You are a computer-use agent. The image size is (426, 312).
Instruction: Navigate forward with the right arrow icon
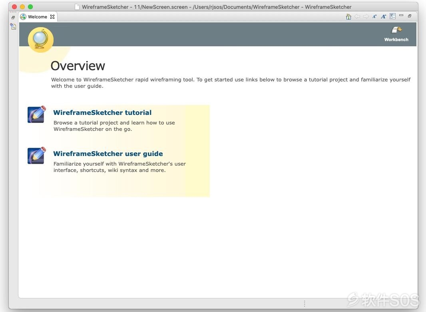[366, 16]
